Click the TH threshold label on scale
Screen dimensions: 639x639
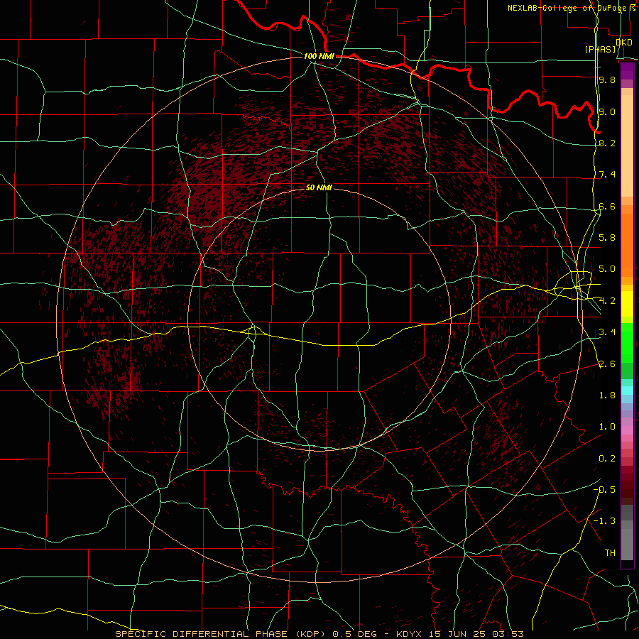610,553
